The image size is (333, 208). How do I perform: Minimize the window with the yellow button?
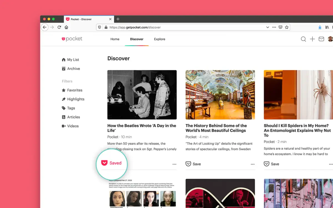49,19
